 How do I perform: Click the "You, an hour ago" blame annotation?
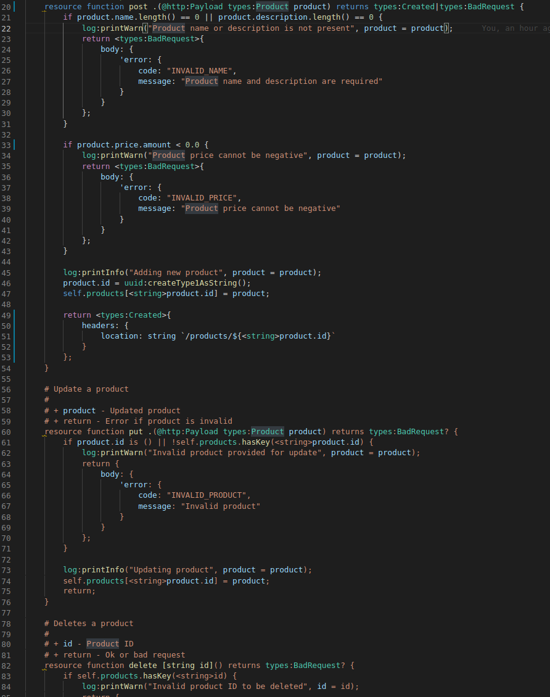[x=515, y=28]
